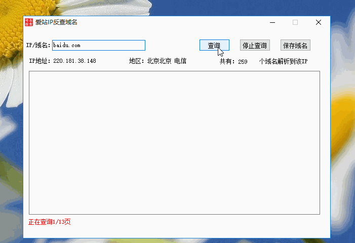This screenshot has width=355, height=243.
Task: Click the red status text 正在查询1/13页
Action: 49,222
